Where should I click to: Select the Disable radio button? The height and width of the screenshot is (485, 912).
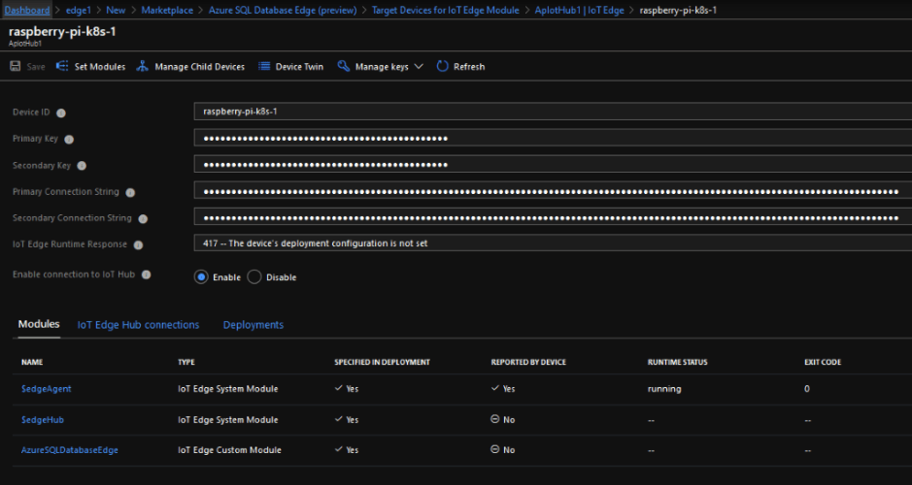(254, 277)
